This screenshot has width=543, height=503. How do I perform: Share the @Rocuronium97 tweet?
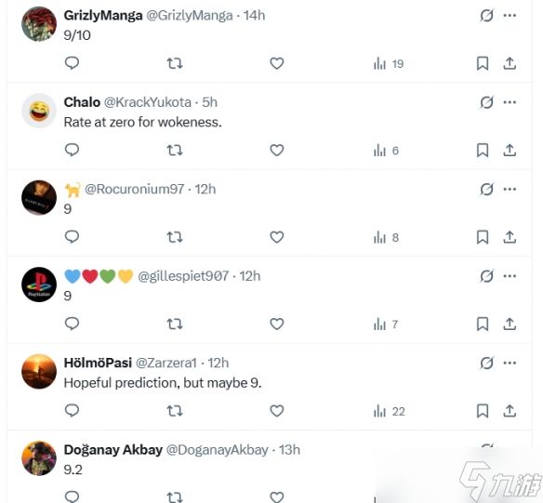pyautogui.click(x=510, y=237)
